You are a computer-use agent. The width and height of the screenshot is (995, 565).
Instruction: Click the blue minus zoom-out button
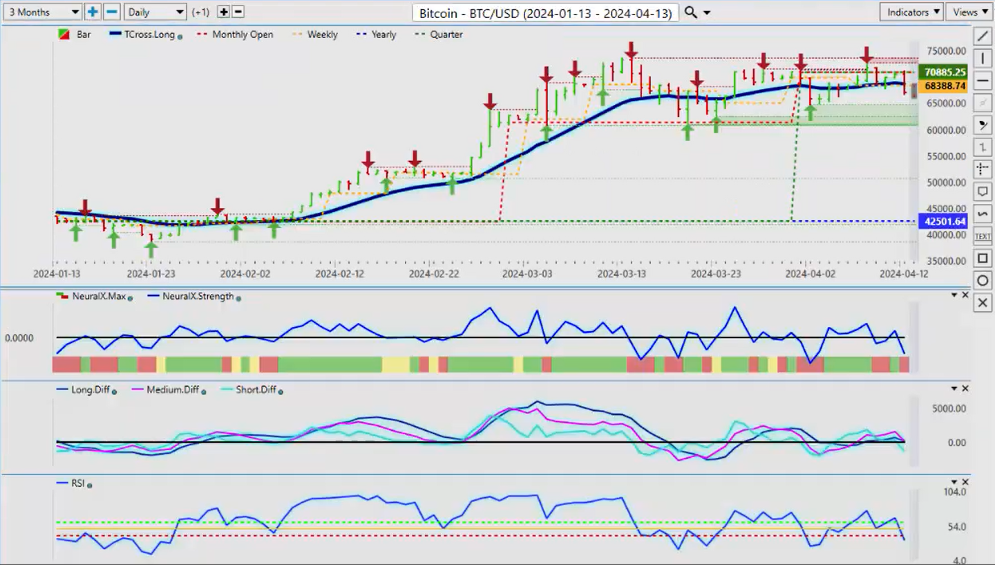point(112,12)
